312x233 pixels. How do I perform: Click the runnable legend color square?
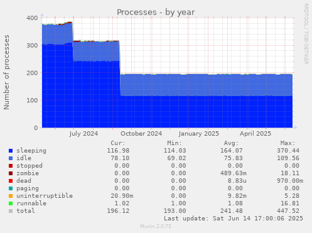(11, 203)
